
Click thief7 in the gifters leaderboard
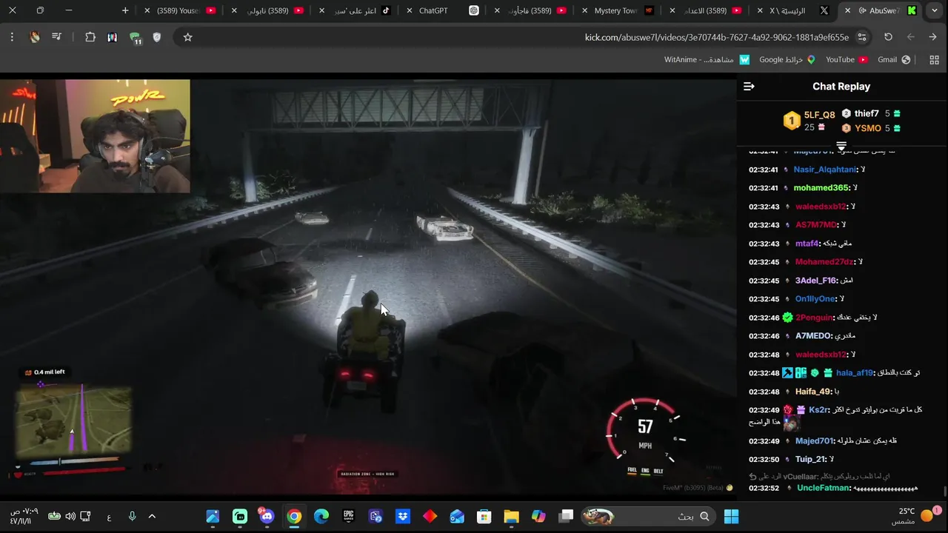(x=867, y=113)
